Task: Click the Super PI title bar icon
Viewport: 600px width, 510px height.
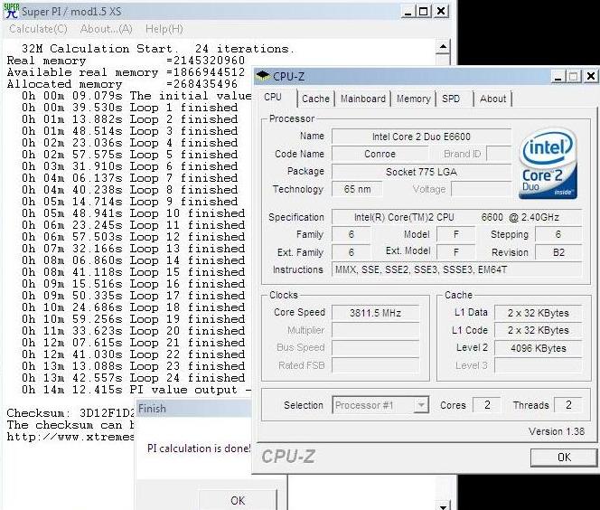Action: click(x=11, y=11)
